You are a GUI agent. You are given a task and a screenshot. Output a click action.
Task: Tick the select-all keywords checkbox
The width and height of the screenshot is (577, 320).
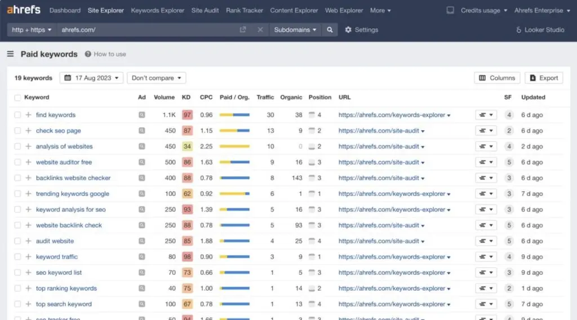pyautogui.click(x=17, y=97)
